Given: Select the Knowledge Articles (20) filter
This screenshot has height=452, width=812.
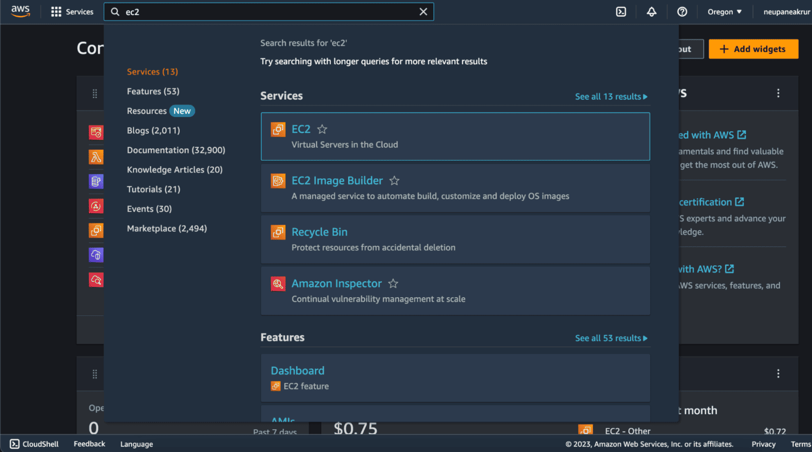Looking at the screenshot, I should pyautogui.click(x=175, y=170).
